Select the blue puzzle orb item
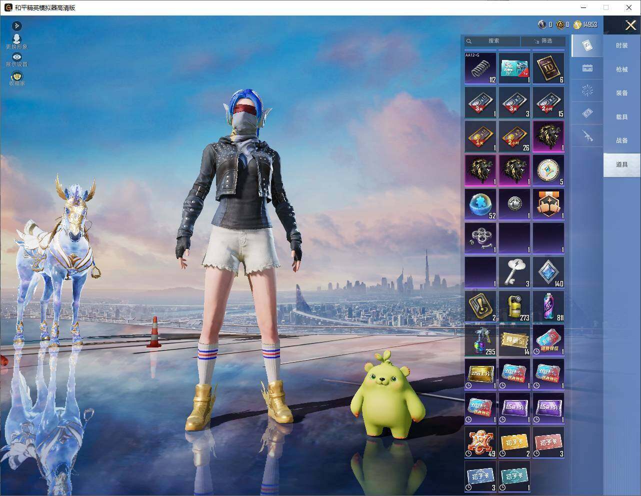This screenshot has height=496, width=641. coord(480,204)
